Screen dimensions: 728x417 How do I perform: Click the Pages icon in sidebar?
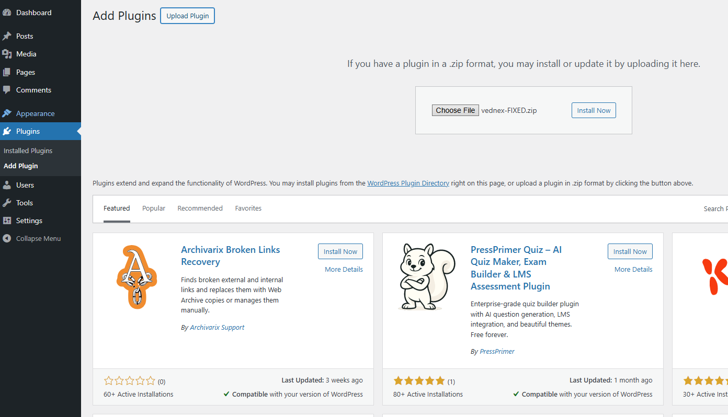coord(7,72)
